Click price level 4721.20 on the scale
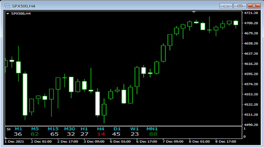 coord(251,13)
